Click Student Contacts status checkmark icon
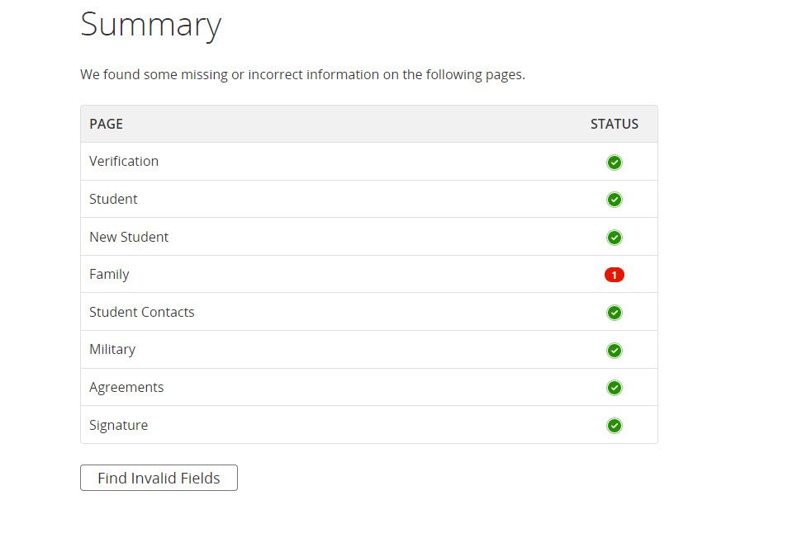This screenshot has height=533, width=802. pyautogui.click(x=614, y=313)
